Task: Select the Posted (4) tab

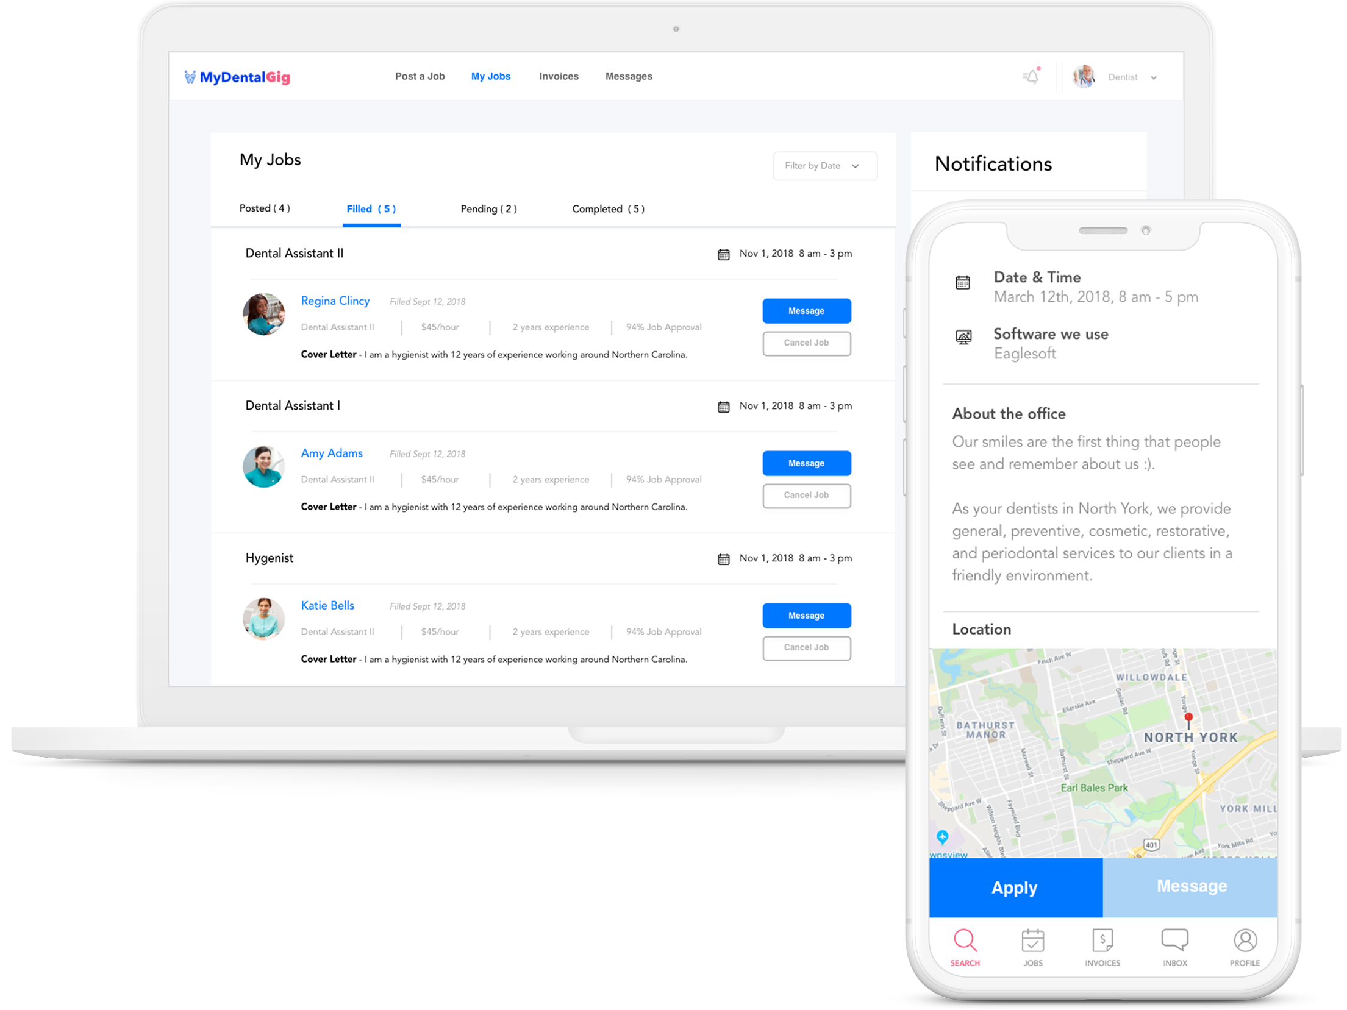Action: [x=265, y=209]
